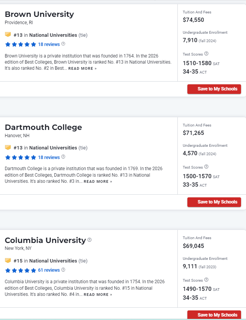This screenshot has height=320, width=246.
Task: Click the ranking badge icon for Brown University
Action: pos(8,34)
